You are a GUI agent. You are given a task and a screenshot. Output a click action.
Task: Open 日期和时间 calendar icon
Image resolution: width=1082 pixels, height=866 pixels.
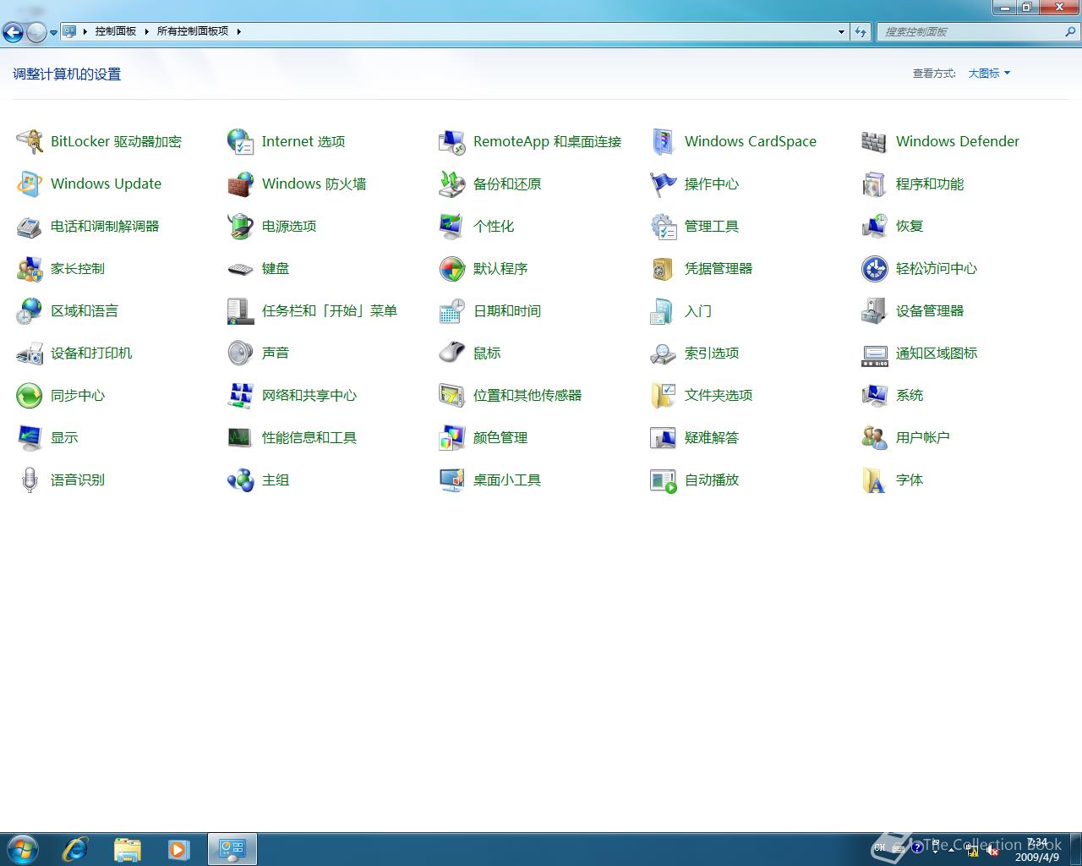(x=452, y=310)
